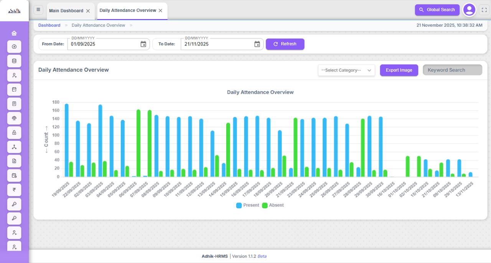This screenshot has width=491, height=263.
Task: Click the Export Image button
Action: [x=399, y=70]
